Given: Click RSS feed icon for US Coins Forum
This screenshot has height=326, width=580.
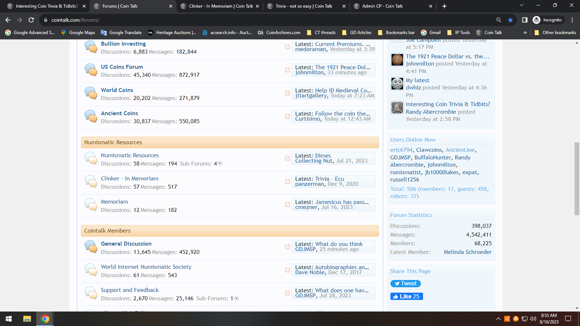Looking at the screenshot, I should [x=287, y=70].
